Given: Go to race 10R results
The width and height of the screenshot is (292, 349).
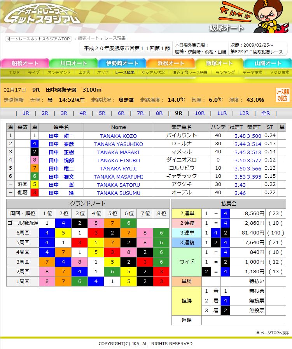Looking at the screenshot, I should click(x=200, y=113).
